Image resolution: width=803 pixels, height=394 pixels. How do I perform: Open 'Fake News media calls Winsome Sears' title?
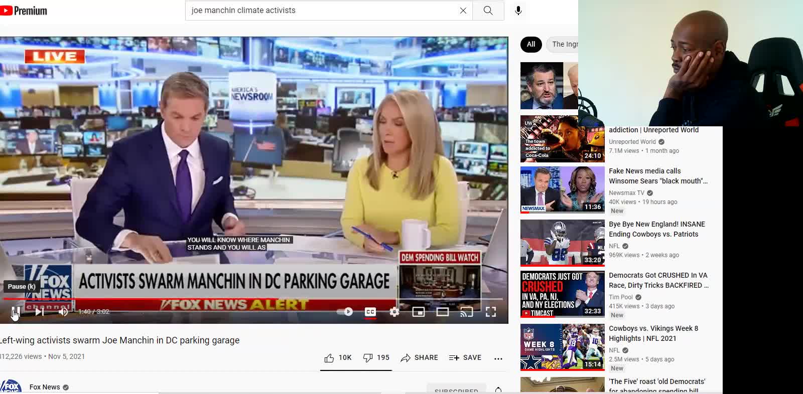tap(658, 176)
